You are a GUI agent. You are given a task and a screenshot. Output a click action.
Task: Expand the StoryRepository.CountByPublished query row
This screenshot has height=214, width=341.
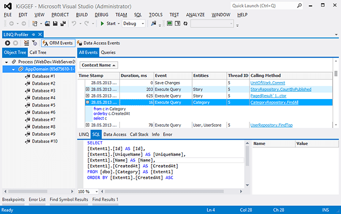(x=88, y=90)
